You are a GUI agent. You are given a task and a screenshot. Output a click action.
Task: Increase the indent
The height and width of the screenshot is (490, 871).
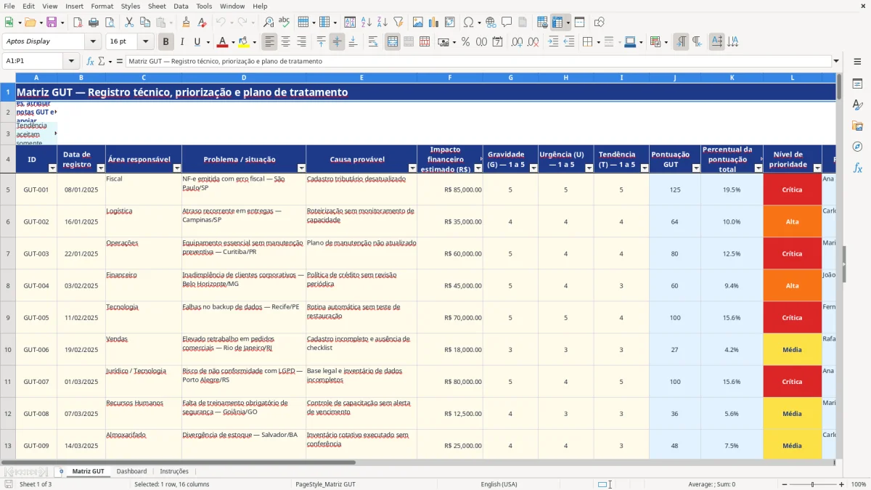point(553,42)
